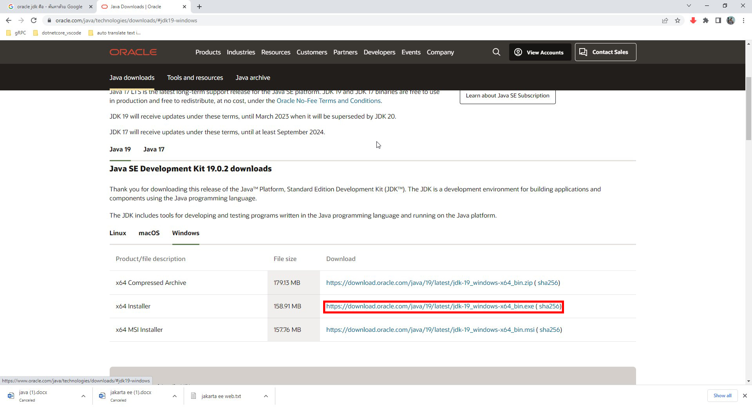Close the Google search tab
The height and width of the screenshot is (407, 752).
pyautogui.click(x=90, y=7)
